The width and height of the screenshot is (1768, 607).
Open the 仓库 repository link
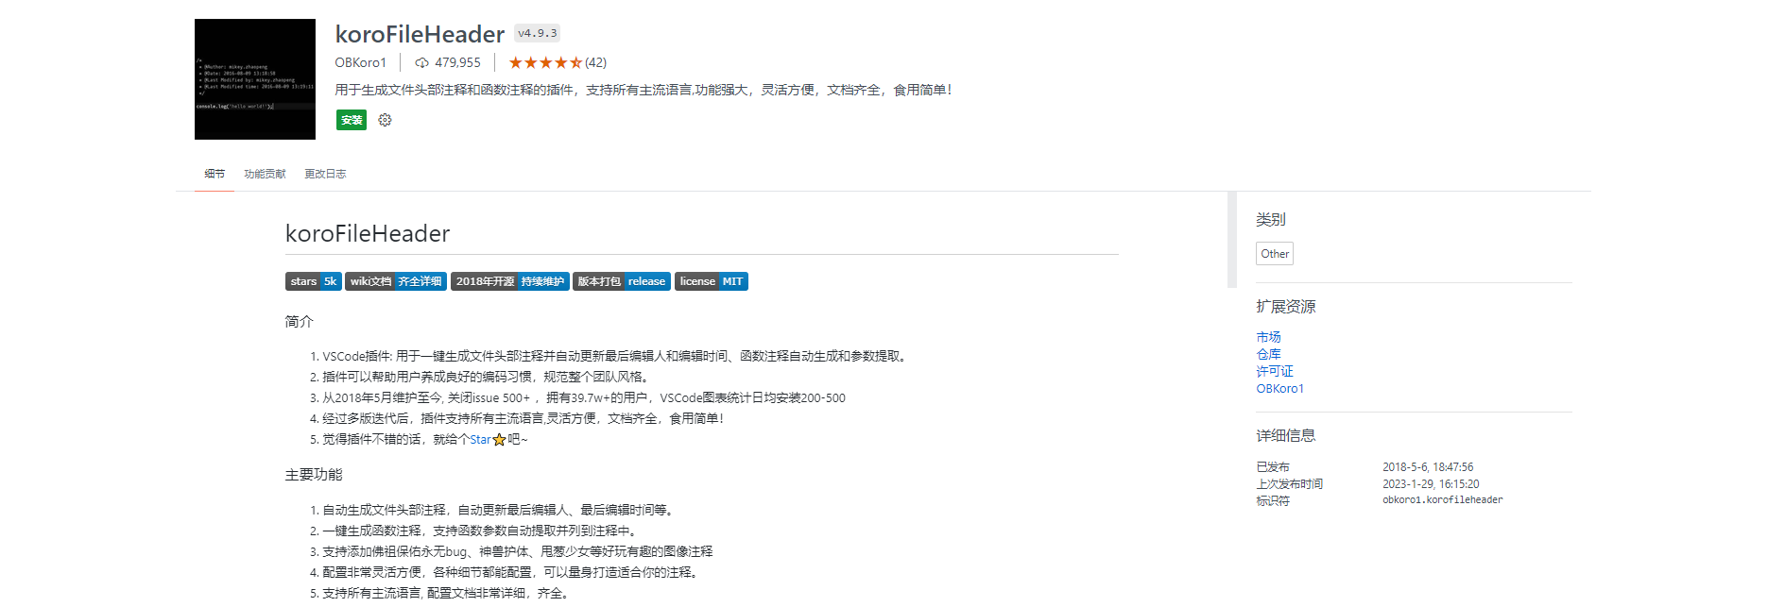(1268, 354)
